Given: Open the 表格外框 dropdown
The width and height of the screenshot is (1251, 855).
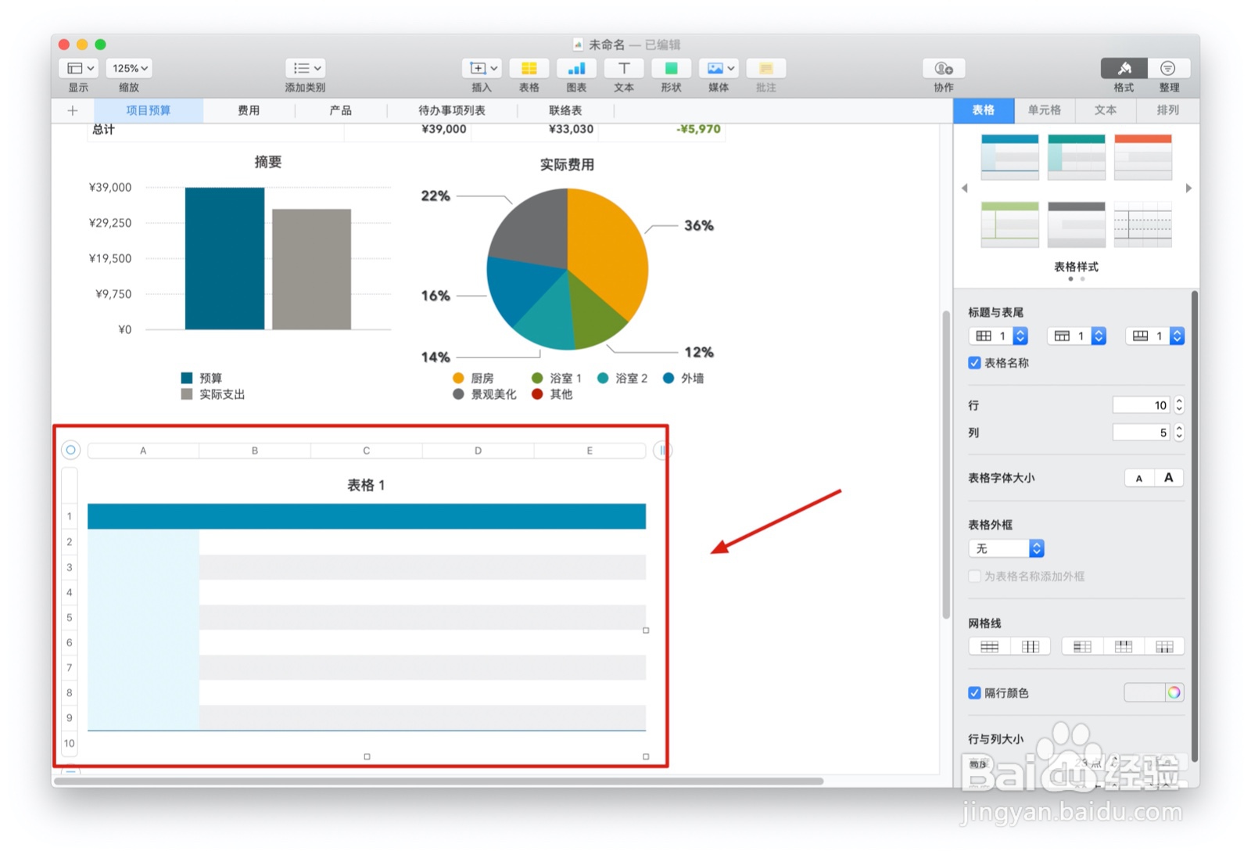Looking at the screenshot, I should pyautogui.click(x=1006, y=548).
